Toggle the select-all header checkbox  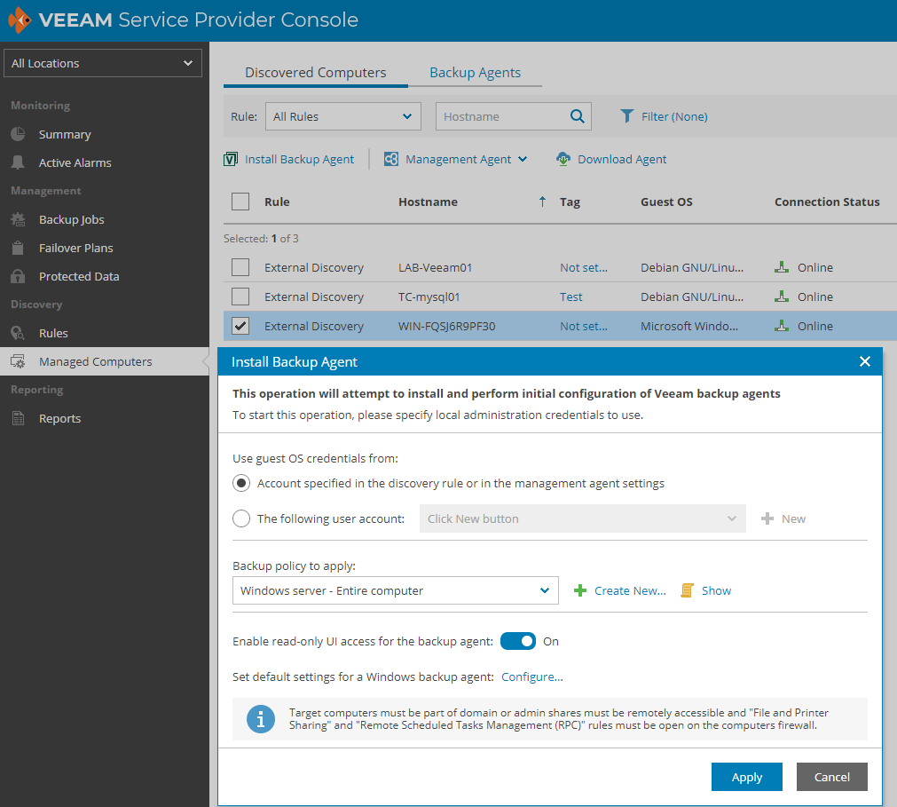[x=240, y=202]
